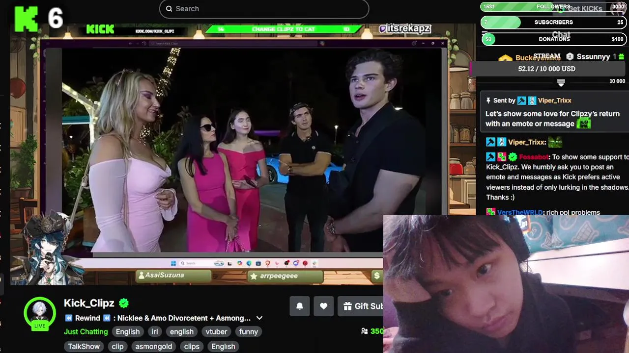629x353 pixels.
Task: Select the TalkShow tag
Action: point(84,347)
